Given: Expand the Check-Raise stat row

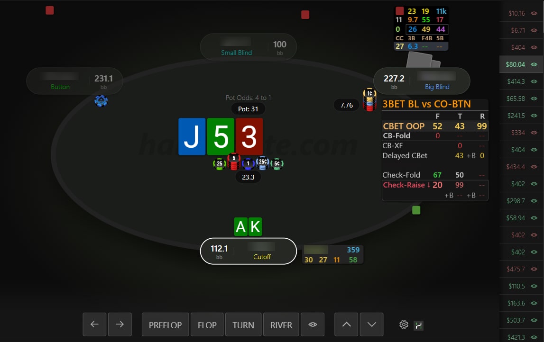Looking at the screenshot, I should [435, 185].
